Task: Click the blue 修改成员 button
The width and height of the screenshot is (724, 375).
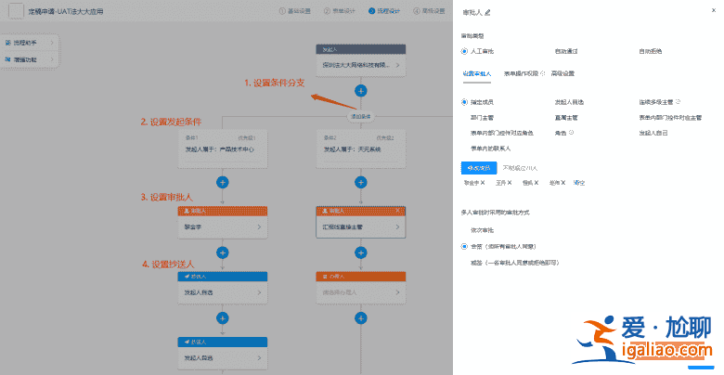Action: pyautogui.click(x=479, y=168)
